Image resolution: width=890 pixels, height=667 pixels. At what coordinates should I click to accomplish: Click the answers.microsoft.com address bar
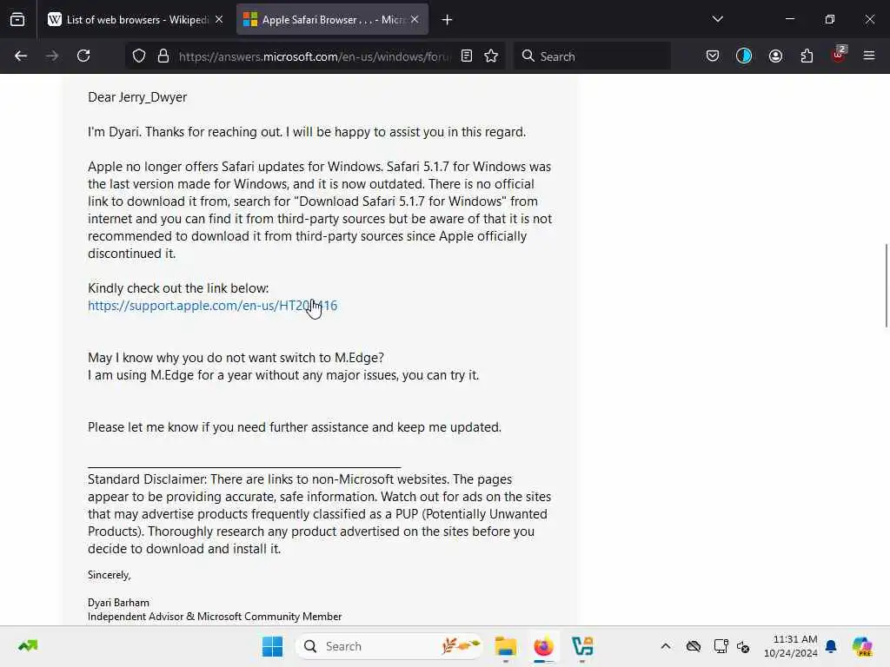tap(315, 56)
